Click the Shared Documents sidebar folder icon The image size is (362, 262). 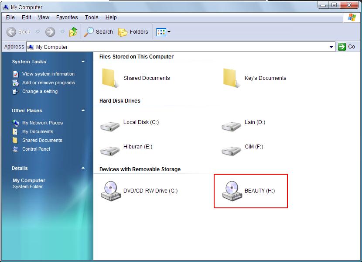(15, 140)
